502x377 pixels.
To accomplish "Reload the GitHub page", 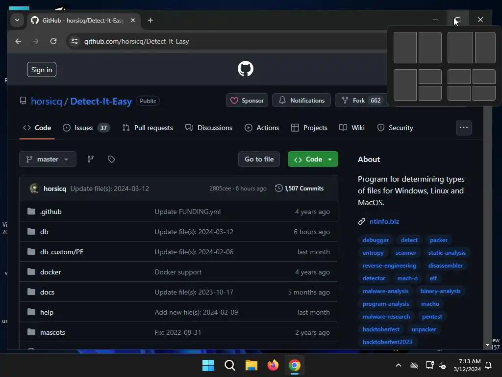I will pos(53,41).
